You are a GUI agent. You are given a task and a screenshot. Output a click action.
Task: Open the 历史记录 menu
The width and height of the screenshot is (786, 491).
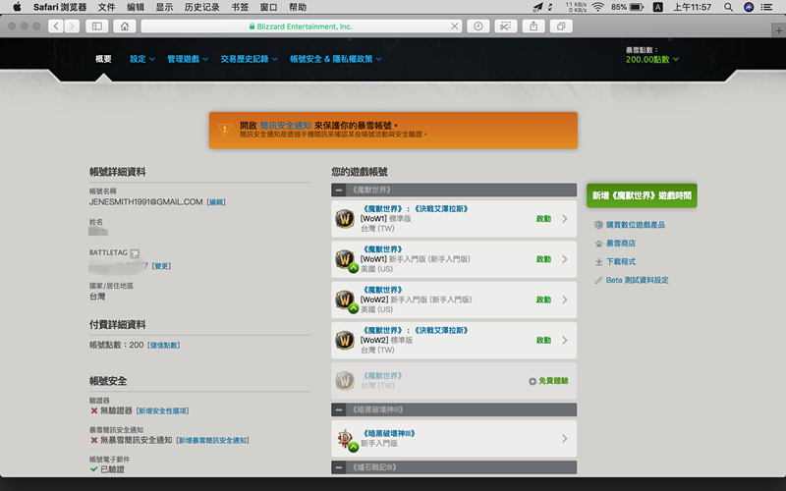(x=202, y=7)
